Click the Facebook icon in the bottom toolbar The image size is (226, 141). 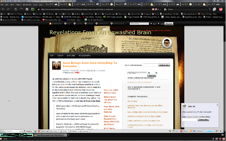(194, 131)
